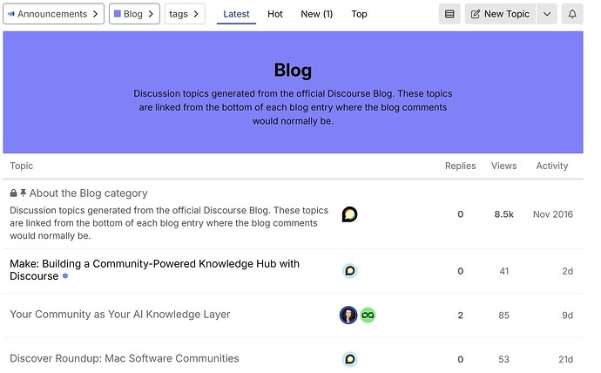Open Your Community as Your AI Knowledge Layer
Viewport: 601px width, 373px height.
[x=120, y=315]
